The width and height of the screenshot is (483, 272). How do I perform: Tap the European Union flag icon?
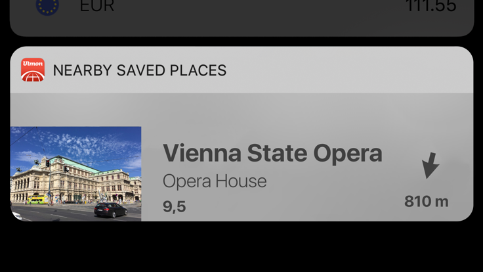coord(47,7)
